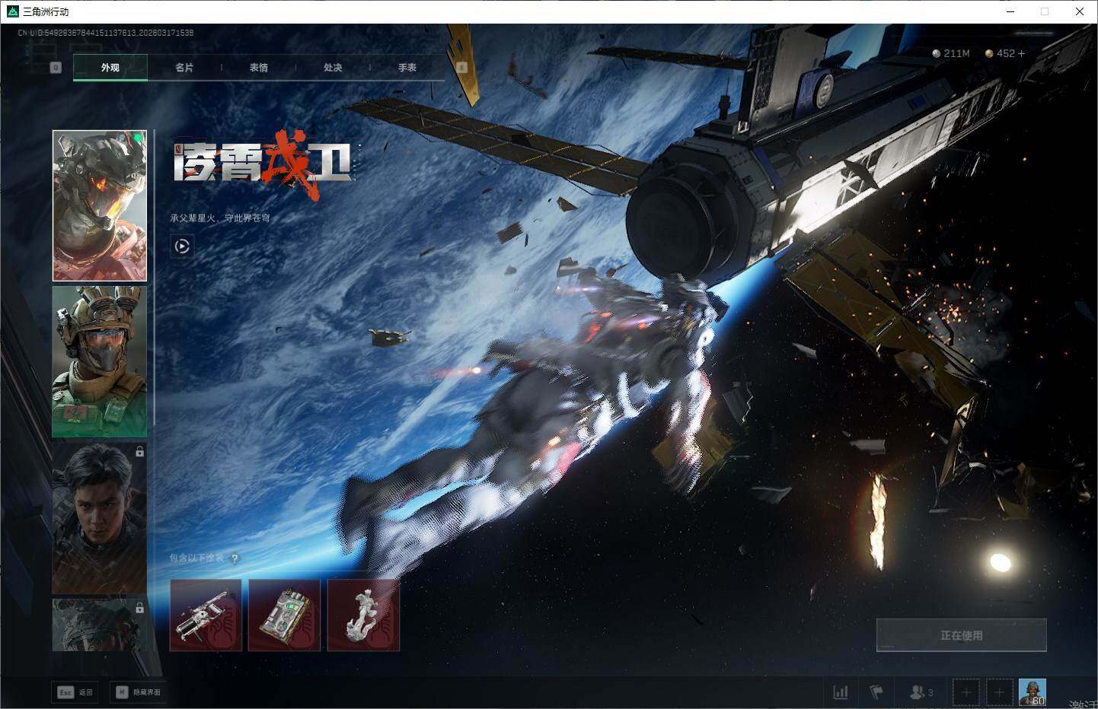Screen dimensions: 1098x709
Task: Select the locked dark-haired man skin
Action: point(100,518)
